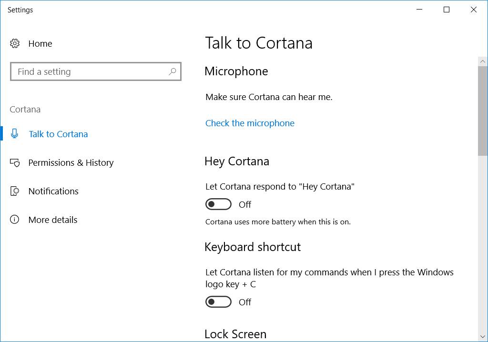488x342 pixels.
Task: Click the Talk to Cortana page title
Action: (259, 43)
